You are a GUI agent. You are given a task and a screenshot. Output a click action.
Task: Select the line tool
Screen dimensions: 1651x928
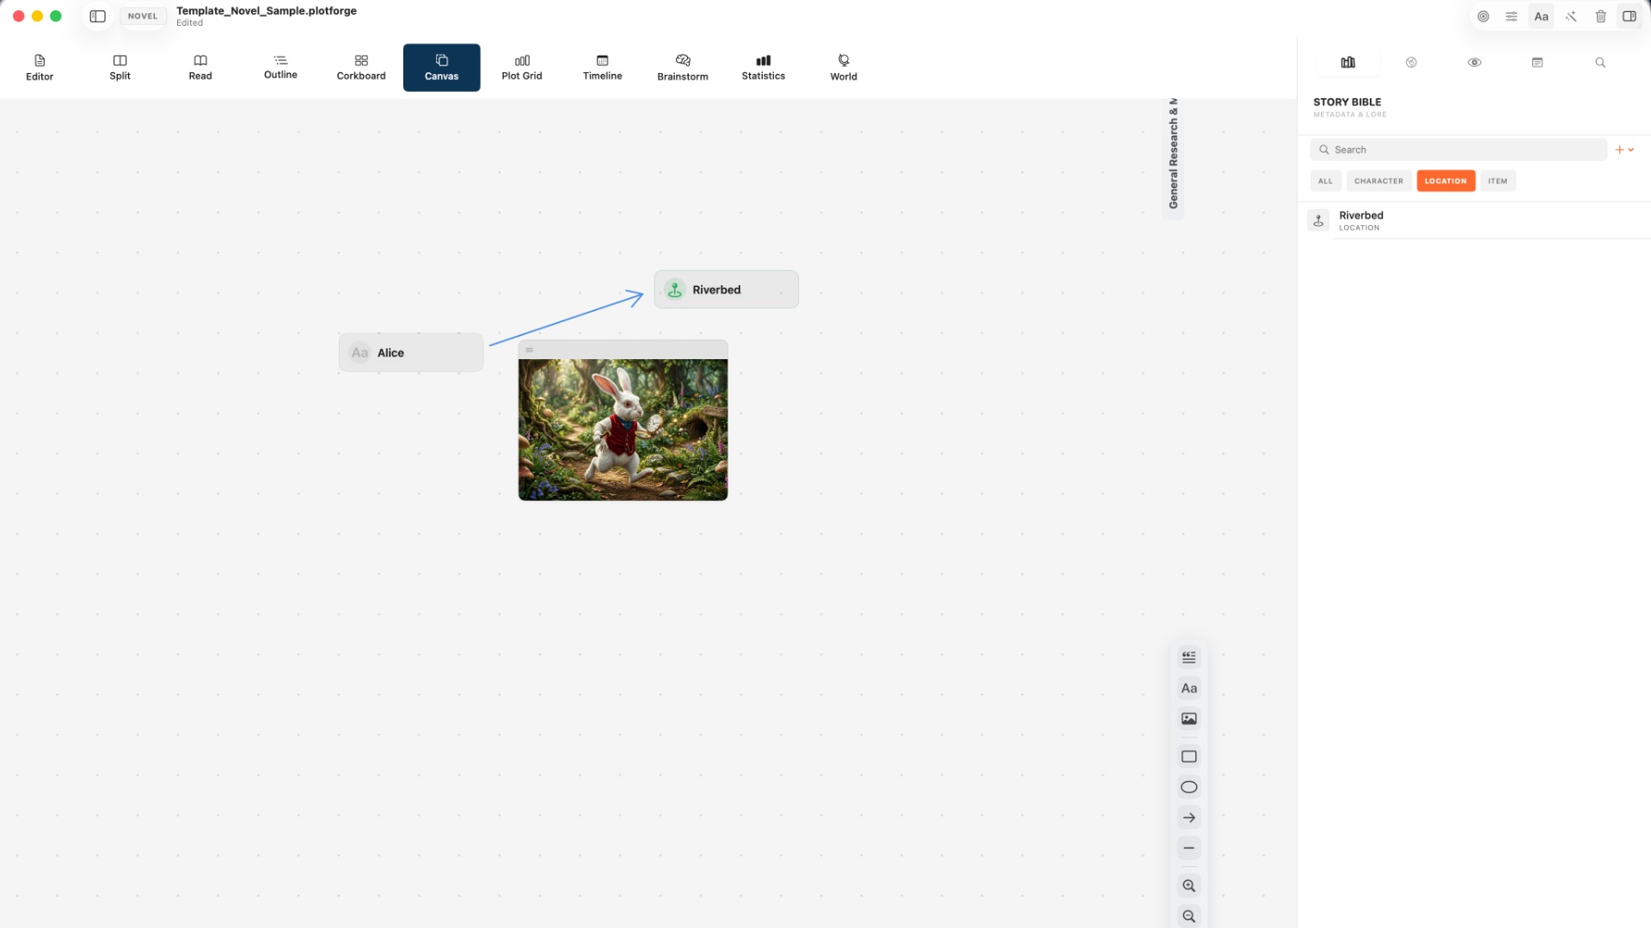(1189, 848)
